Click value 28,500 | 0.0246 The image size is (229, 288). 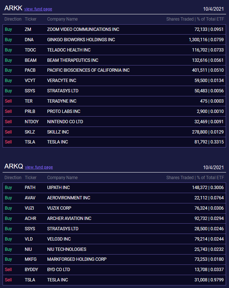[x=209, y=228]
